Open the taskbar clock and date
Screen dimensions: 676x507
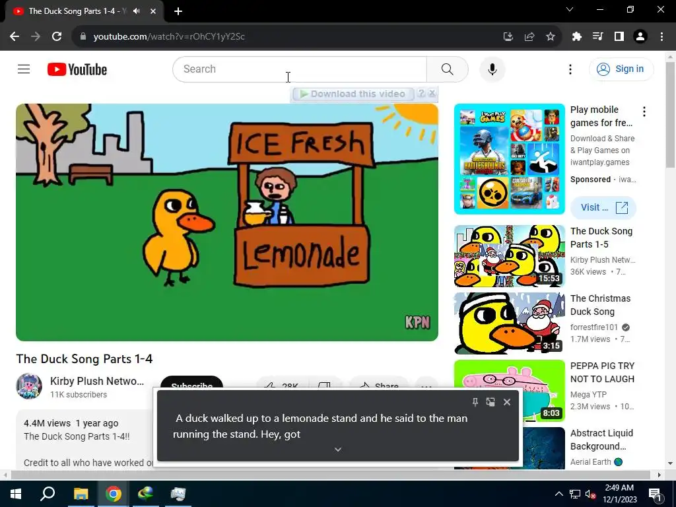click(x=619, y=494)
